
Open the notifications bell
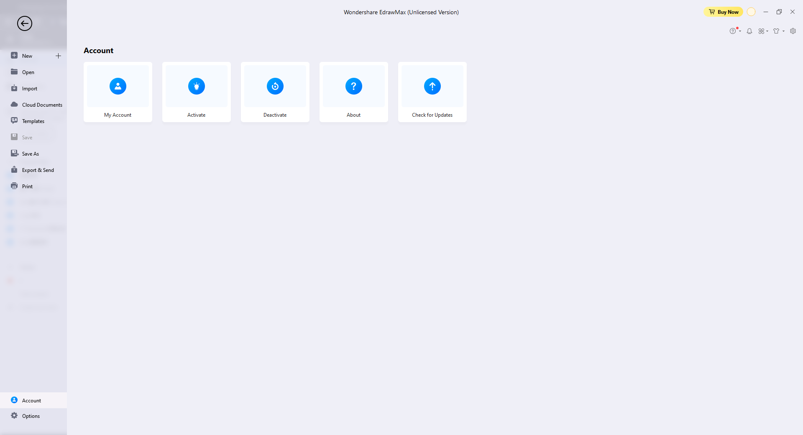click(749, 31)
